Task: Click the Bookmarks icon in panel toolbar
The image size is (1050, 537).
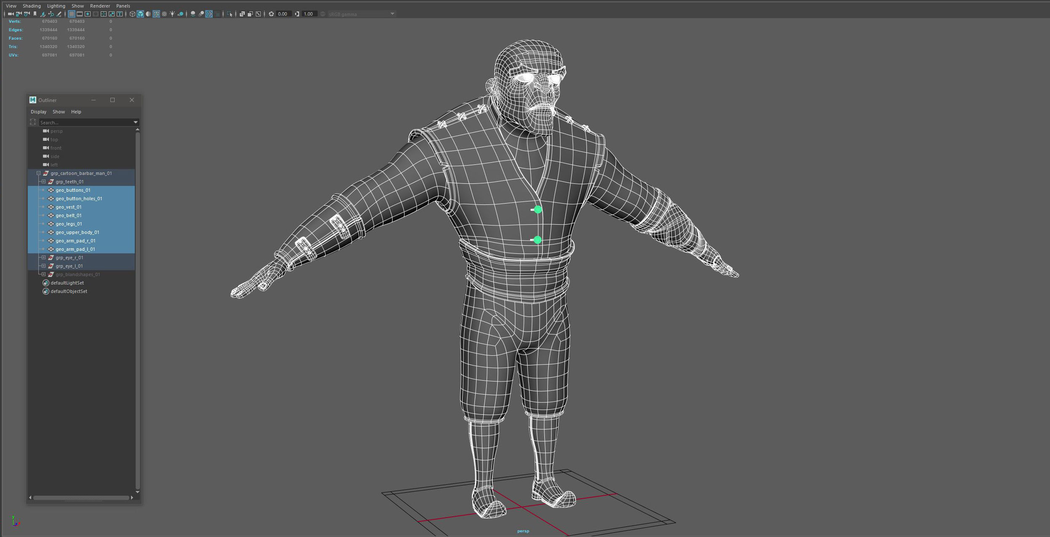Action: pyautogui.click(x=35, y=14)
